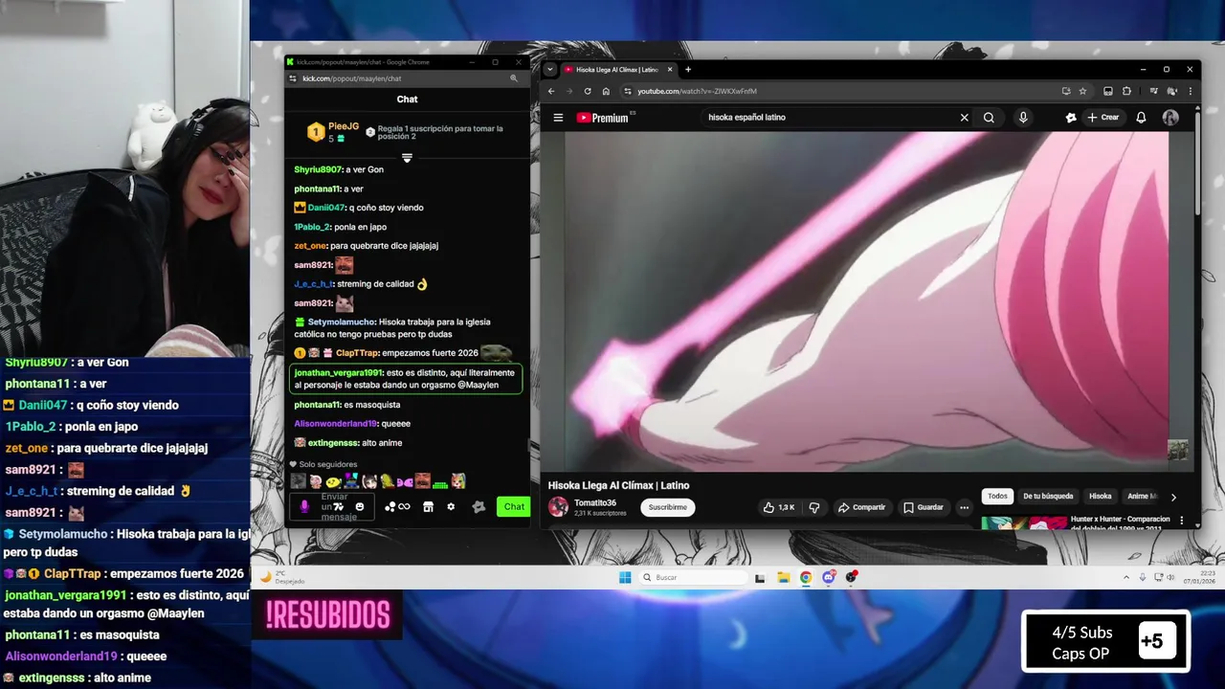Open a new Chrome tab

tap(687, 70)
